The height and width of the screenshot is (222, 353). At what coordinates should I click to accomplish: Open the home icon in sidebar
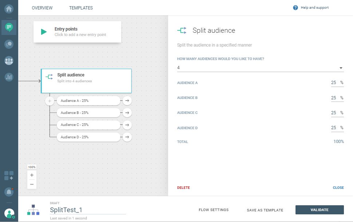coord(9,8)
